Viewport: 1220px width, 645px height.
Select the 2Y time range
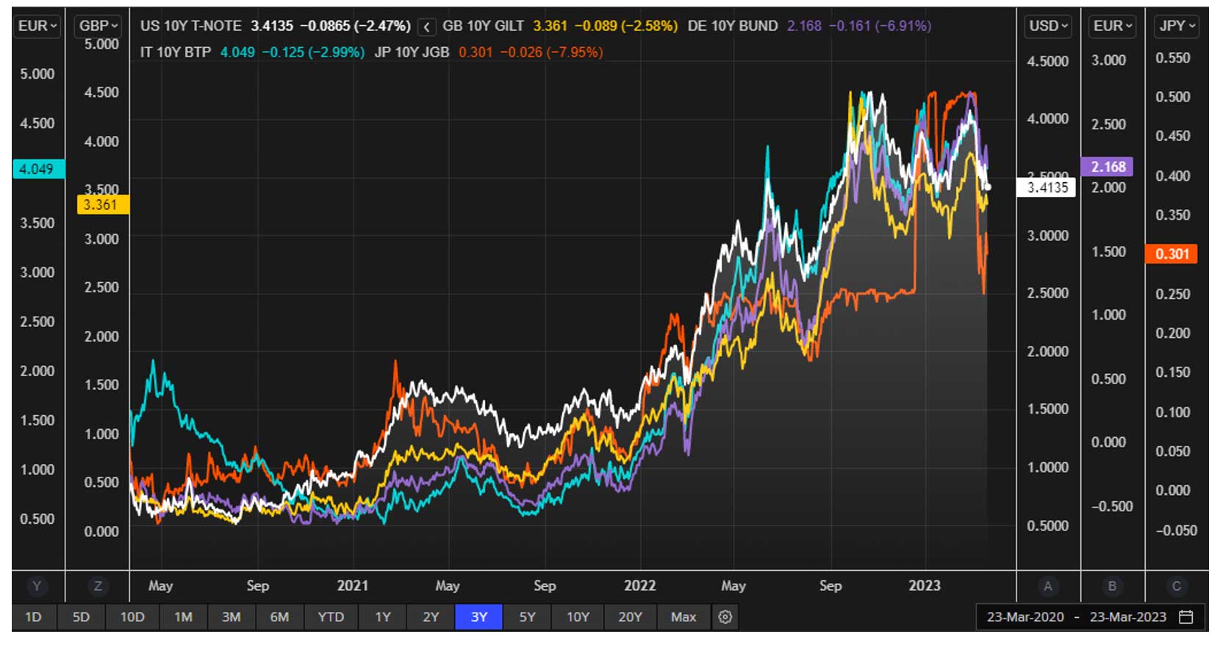[431, 617]
